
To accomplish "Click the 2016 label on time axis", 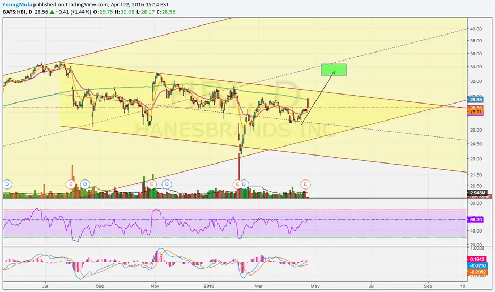I will click(x=209, y=286).
